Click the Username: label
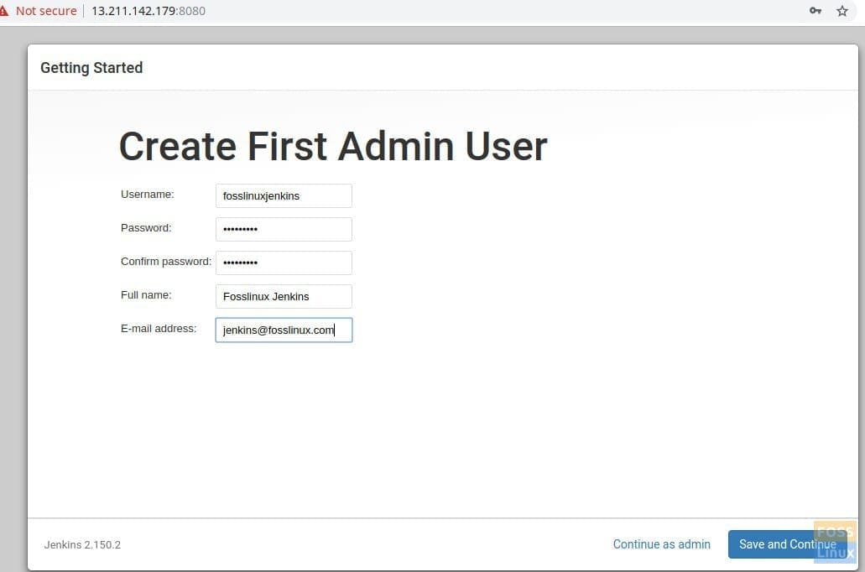The width and height of the screenshot is (865, 572). [x=148, y=194]
